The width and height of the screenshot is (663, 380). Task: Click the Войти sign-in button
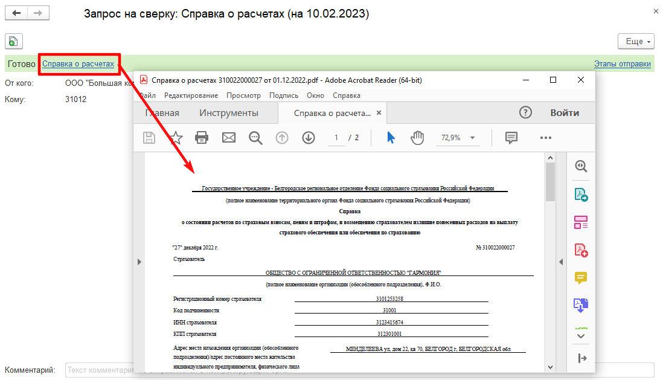point(565,113)
